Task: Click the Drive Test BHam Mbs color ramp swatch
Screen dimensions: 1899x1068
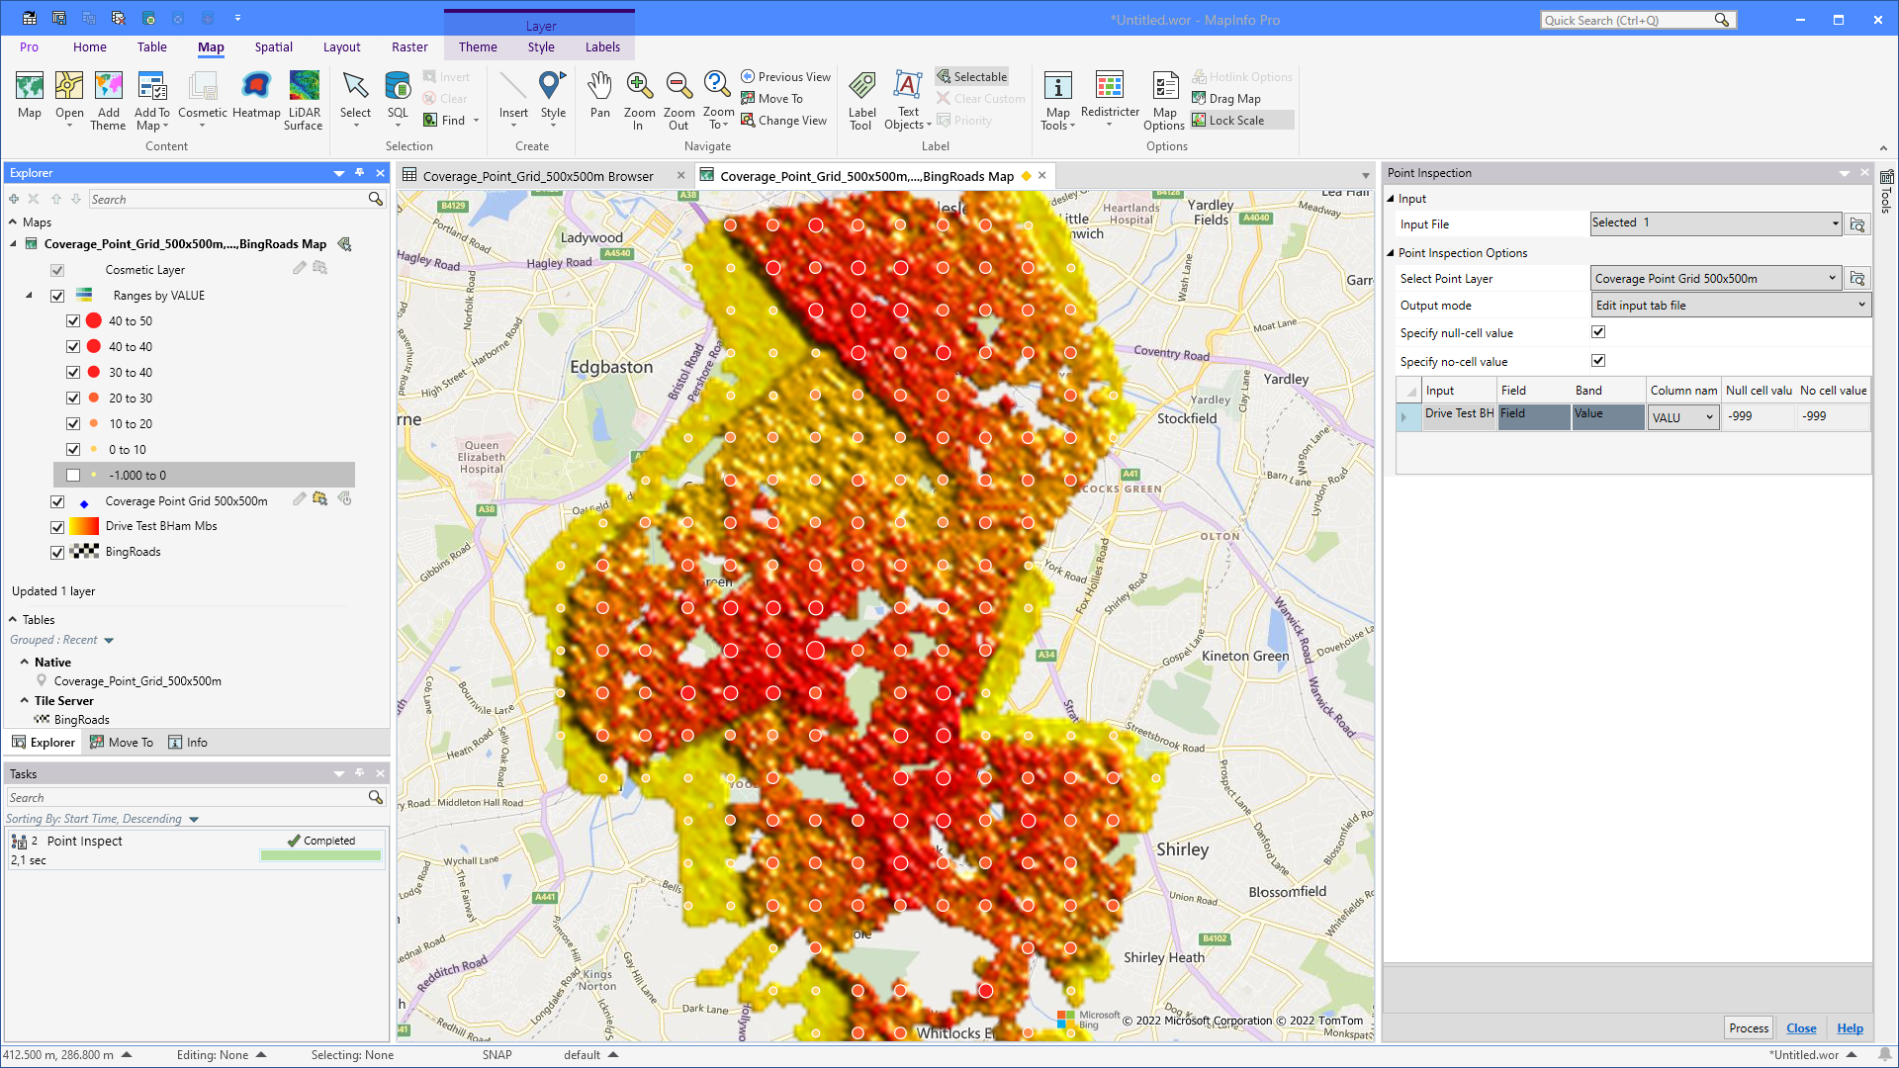Action: pos(84,526)
